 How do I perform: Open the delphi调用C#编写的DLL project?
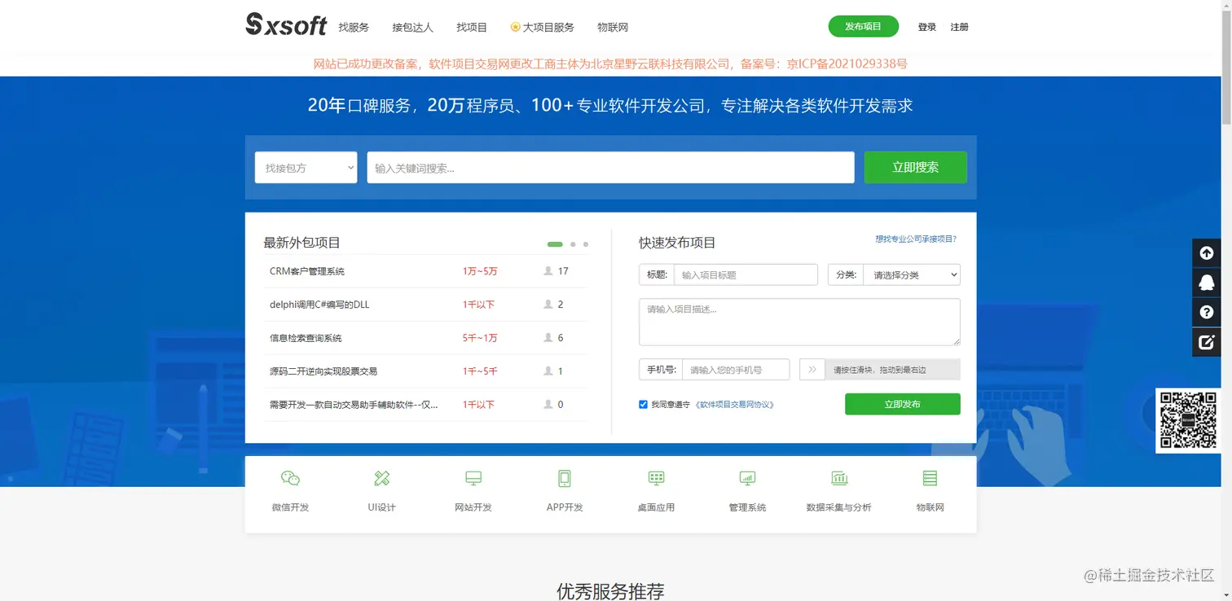click(319, 305)
